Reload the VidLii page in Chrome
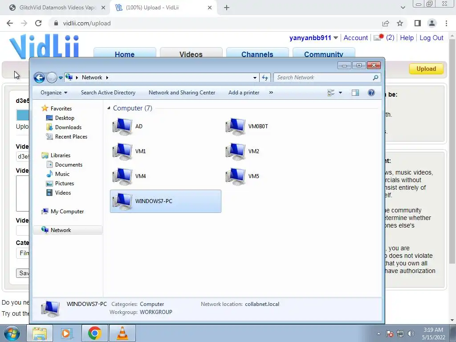 tap(38, 23)
